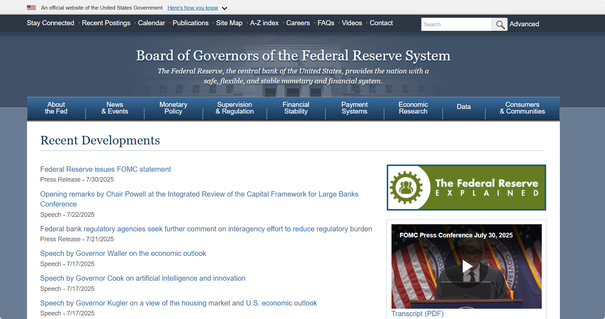Open the Calendar page

(x=152, y=23)
